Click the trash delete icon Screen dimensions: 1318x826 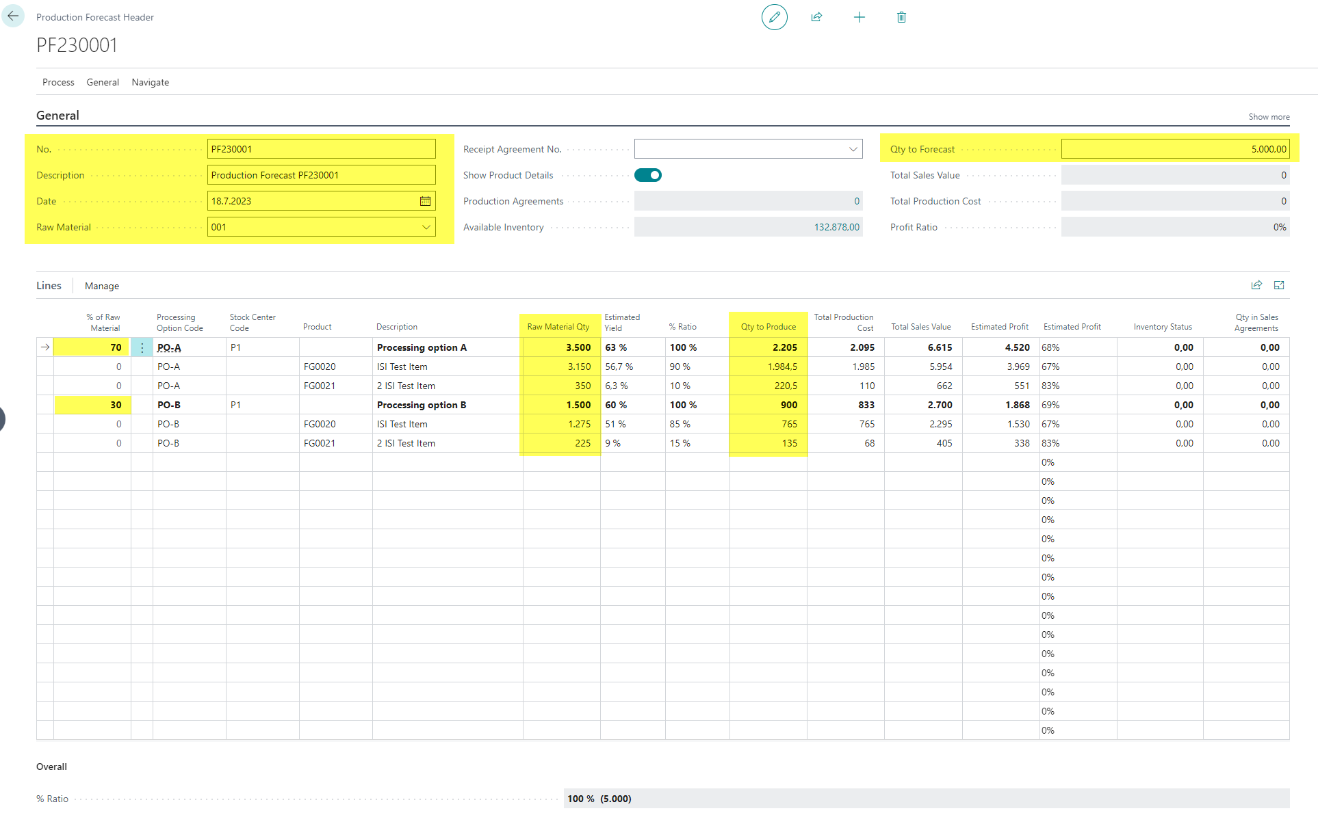(x=901, y=17)
